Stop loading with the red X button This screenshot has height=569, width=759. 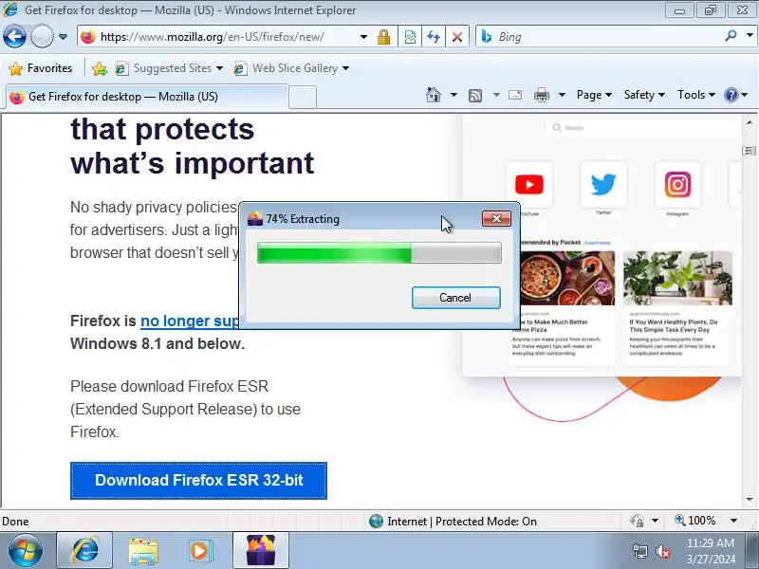coord(457,37)
